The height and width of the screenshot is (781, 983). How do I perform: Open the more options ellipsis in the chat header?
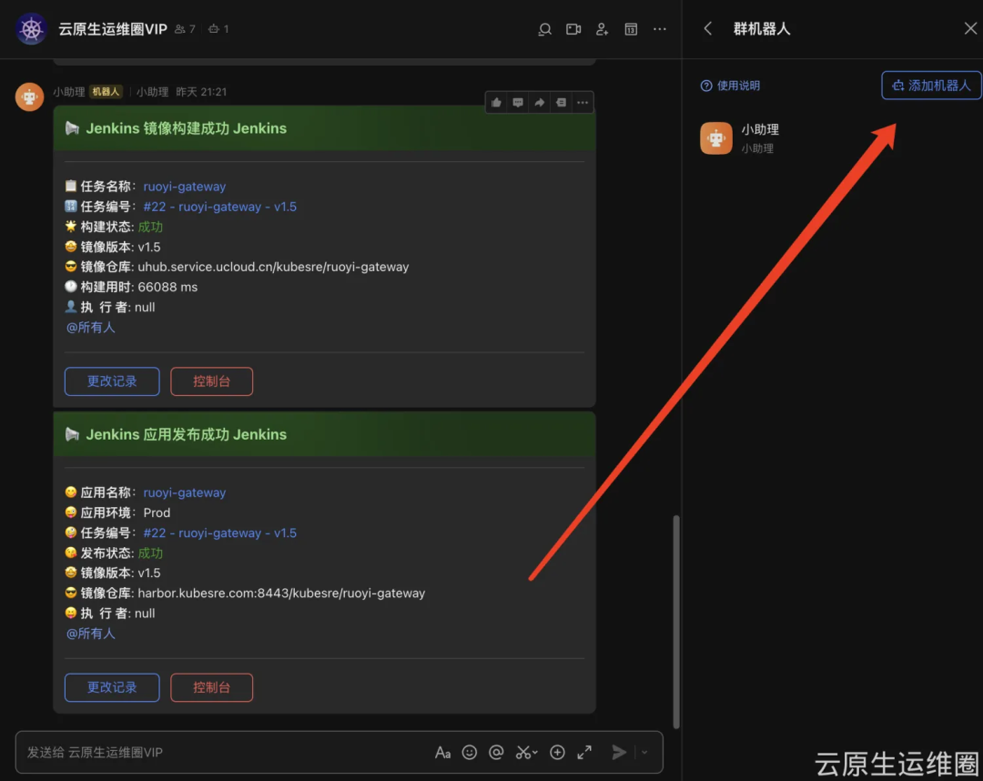point(660,29)
